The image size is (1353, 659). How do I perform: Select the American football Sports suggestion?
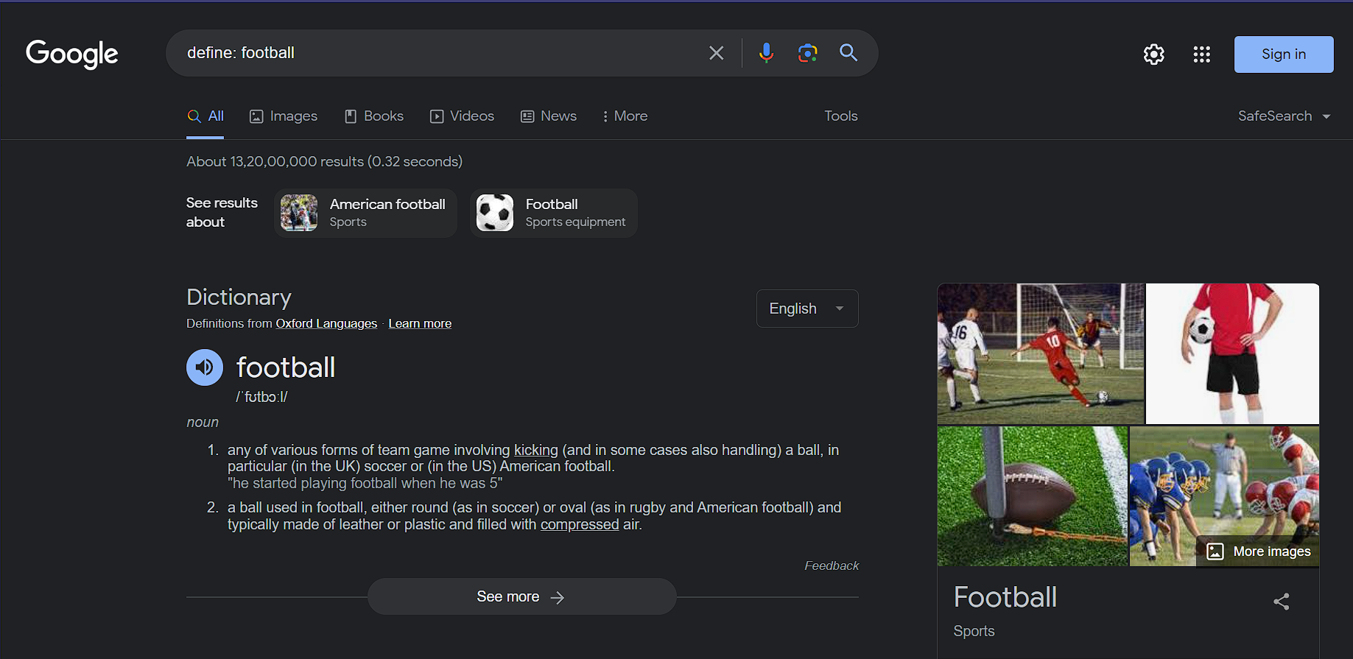365,213
